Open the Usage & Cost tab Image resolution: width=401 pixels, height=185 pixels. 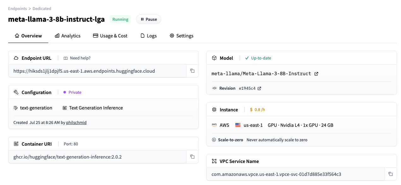(110, 36)
